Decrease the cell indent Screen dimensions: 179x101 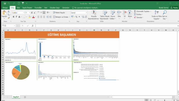tap(48, 17)
